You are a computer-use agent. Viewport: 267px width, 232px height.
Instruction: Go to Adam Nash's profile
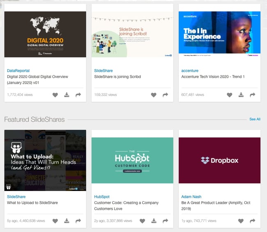[191, 197]
